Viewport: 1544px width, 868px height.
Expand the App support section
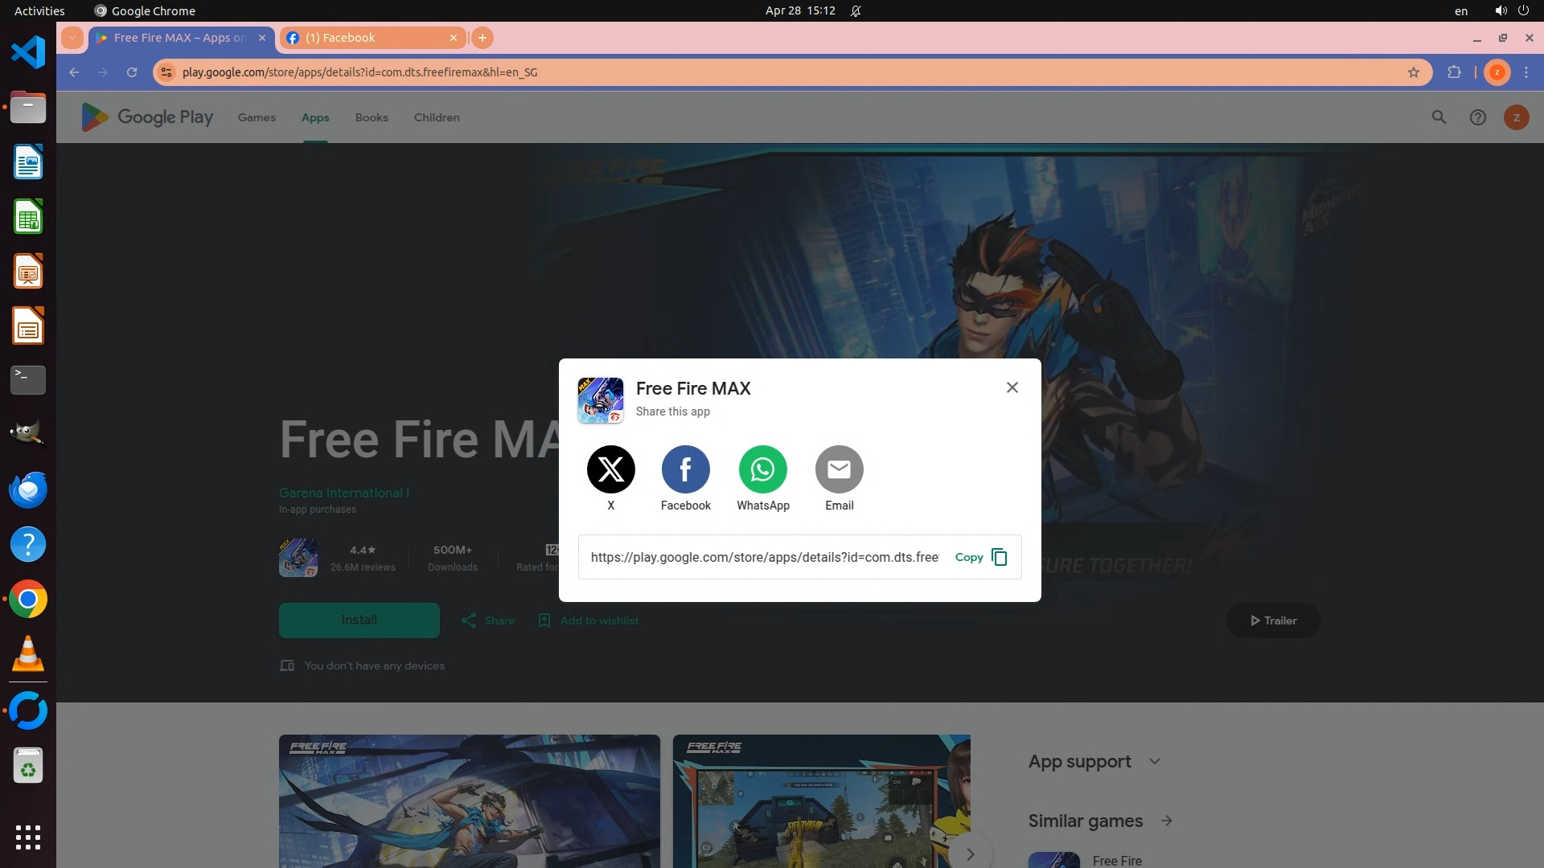1155,761
